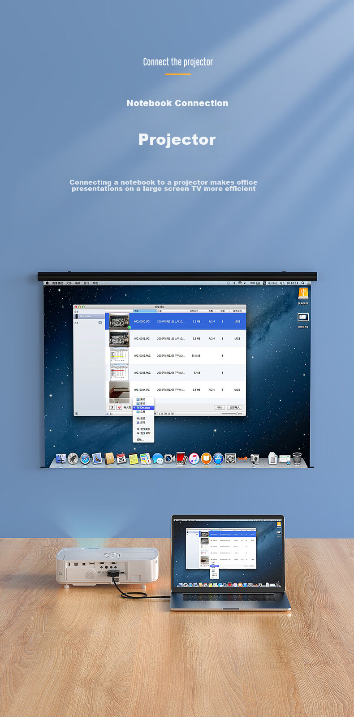Open Contacts address book in the projected dock
The height and width of the screenshot is (717, 354).
click(x=109, y=458)
